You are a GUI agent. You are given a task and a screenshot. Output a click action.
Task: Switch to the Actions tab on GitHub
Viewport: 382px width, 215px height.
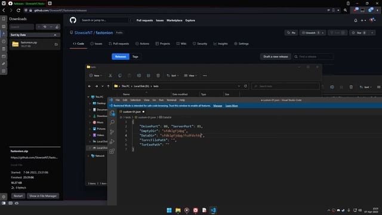(142, 44)
